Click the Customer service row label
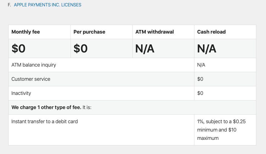 click(x=31, y=79)
